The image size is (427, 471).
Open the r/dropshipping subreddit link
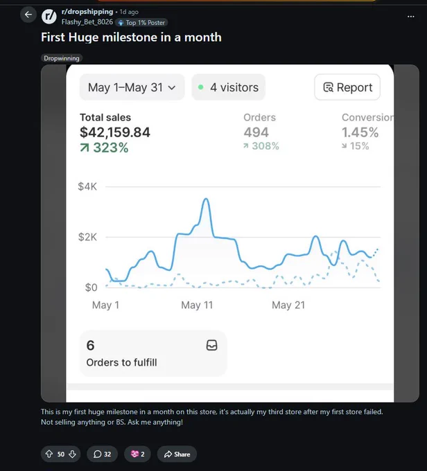tap(87, 12)
